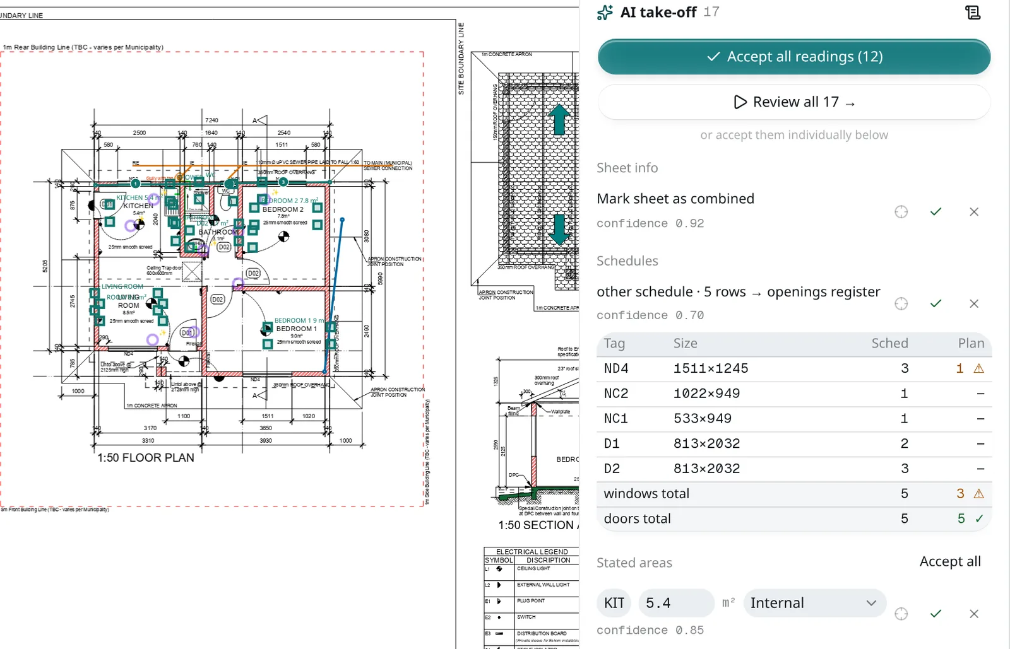
Task: Select the KIT room tag chip
Action: (x=614, y=603)
